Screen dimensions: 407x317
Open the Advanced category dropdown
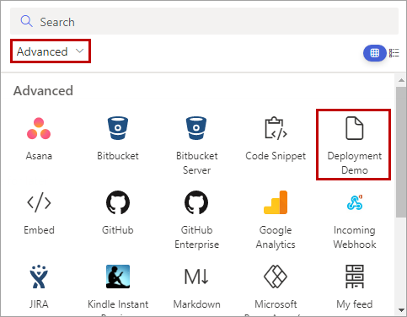click(x=51, y=51)
